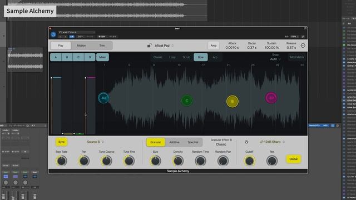The width and height of the screenshot is (356, 200).
Task: Click the Random Pan knob
Action: click(223, 161)
